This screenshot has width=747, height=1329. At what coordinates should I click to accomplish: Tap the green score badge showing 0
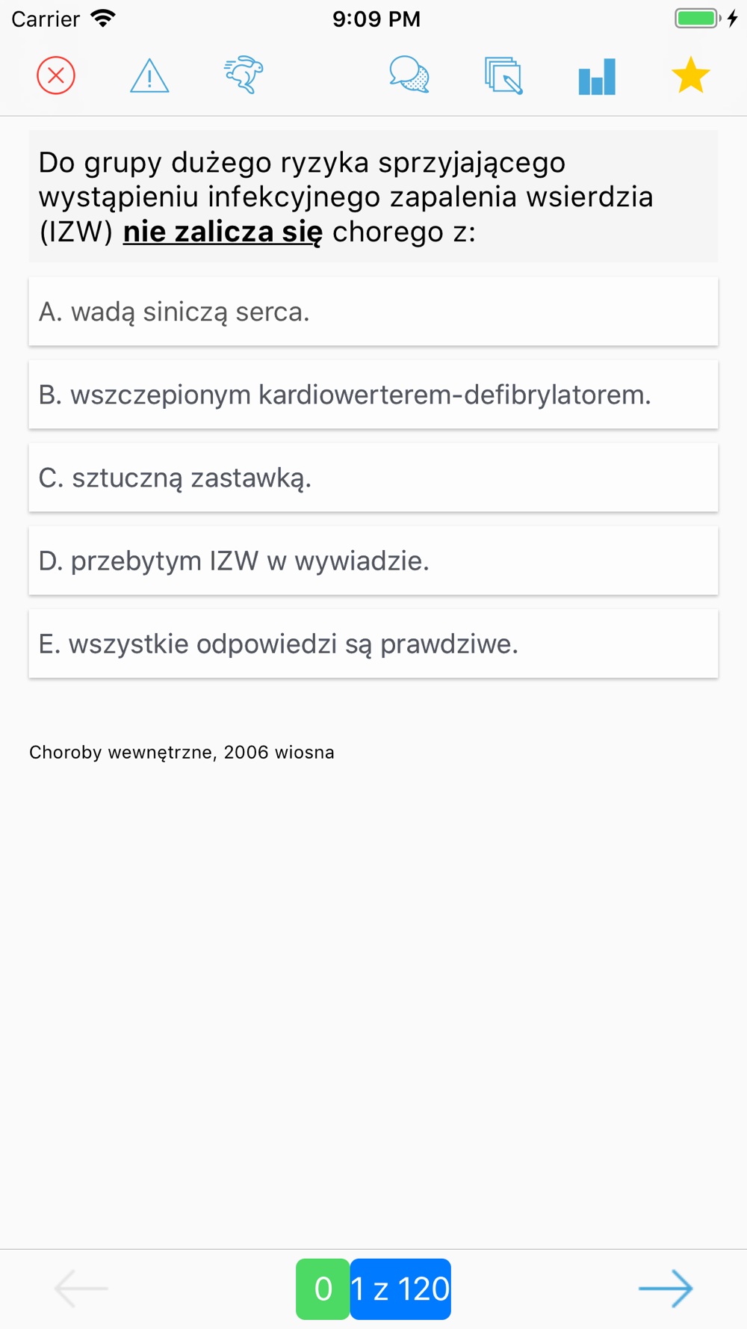click(x=323, y=1289)
